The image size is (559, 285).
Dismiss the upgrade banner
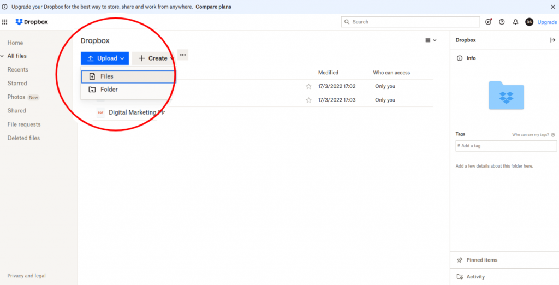[552, 7]
